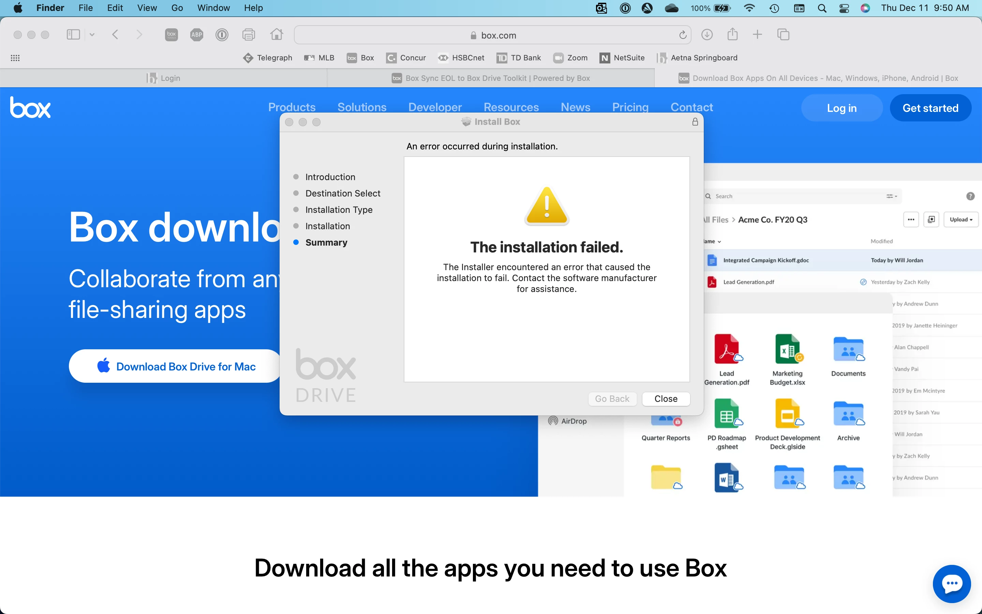Open the 1Password extension icon

click(x=222, y=34)
